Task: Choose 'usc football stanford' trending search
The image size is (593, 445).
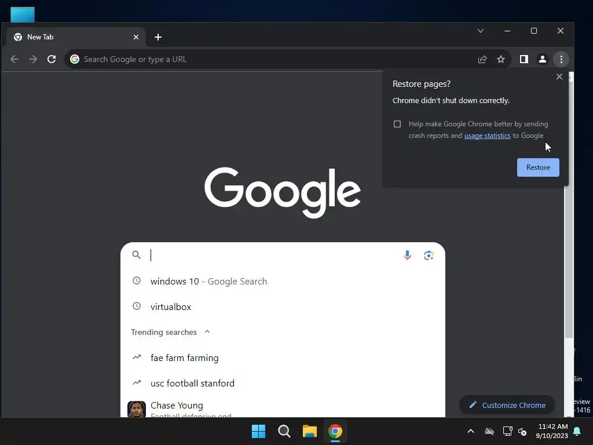Action: [x=283, y=383]
